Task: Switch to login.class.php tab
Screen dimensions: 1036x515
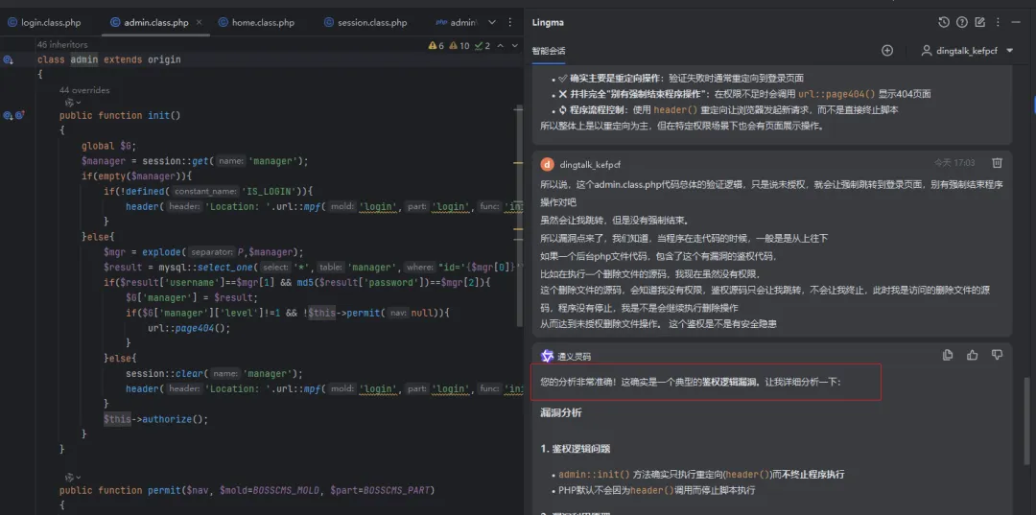Action: [x=44, y=22]
